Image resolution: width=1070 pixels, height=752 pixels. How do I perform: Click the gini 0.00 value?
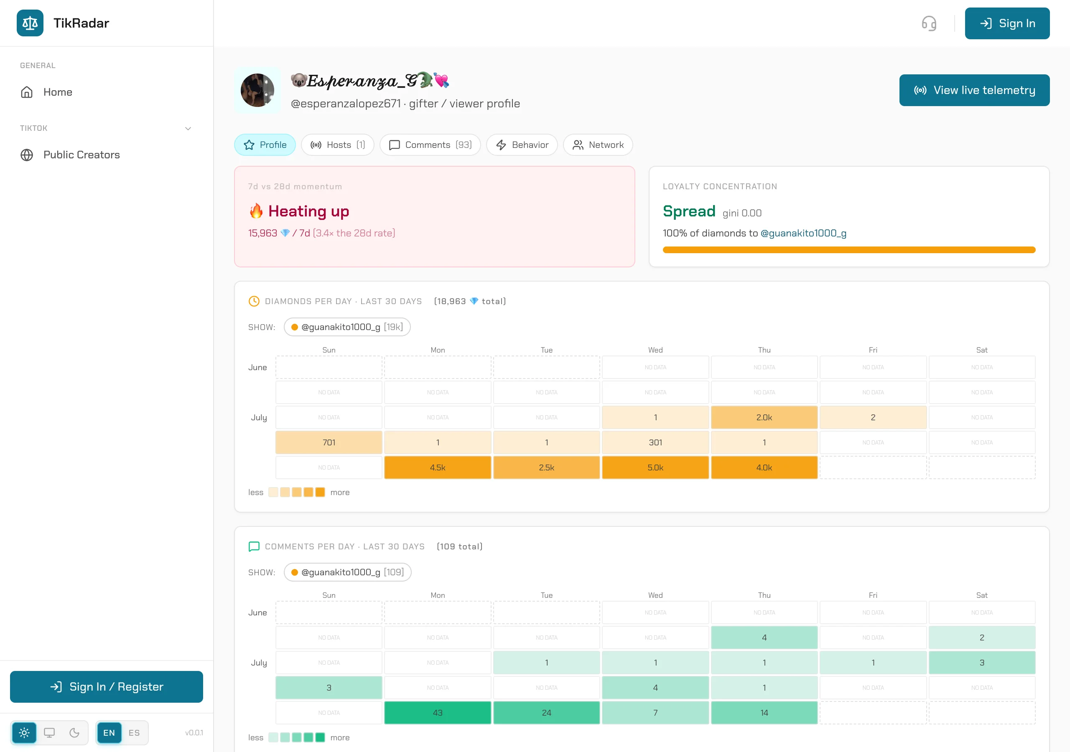[x=742, y=213]
